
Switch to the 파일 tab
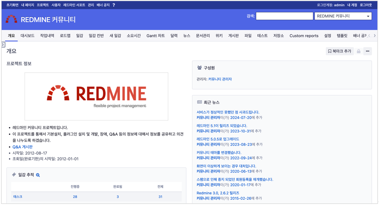click(x=248, y=36)
